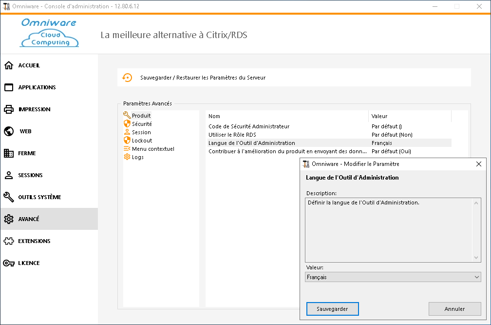Select the Lockout category
Image resolution: width=491 pixels, height=325 pixels.
coord(142,141)
